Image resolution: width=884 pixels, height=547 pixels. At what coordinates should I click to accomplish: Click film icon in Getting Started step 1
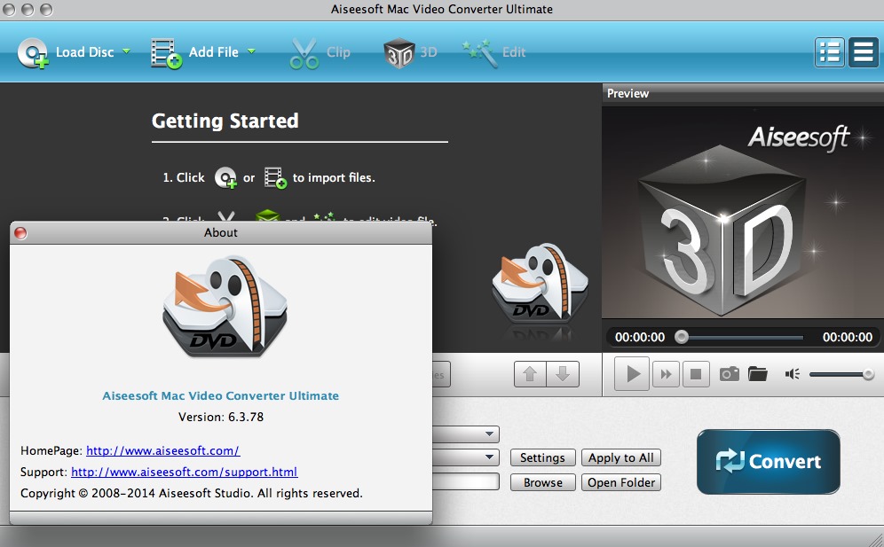(x=275, y=178)
